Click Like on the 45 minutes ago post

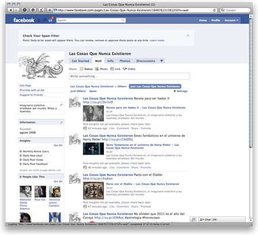(x=112, y=128)
